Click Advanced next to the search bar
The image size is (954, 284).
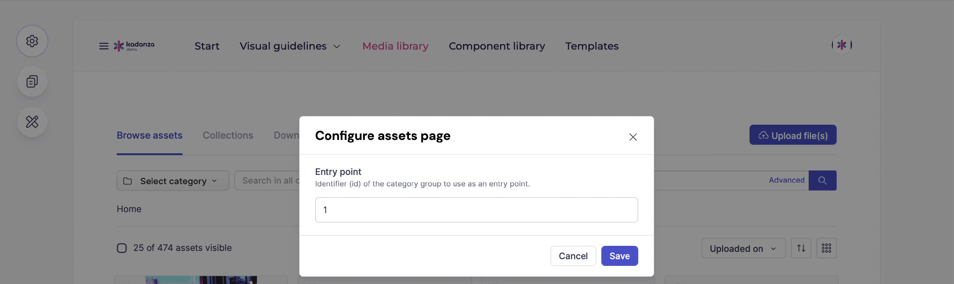786,180
